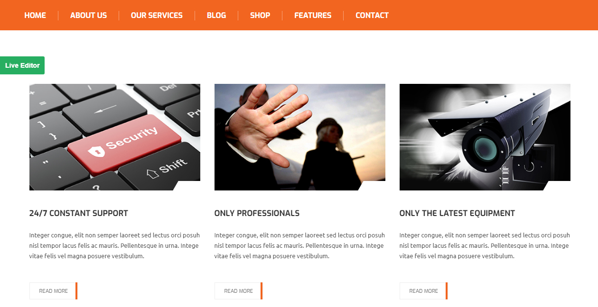Click the Only The Latest Equipment heading

click(457, 213)
